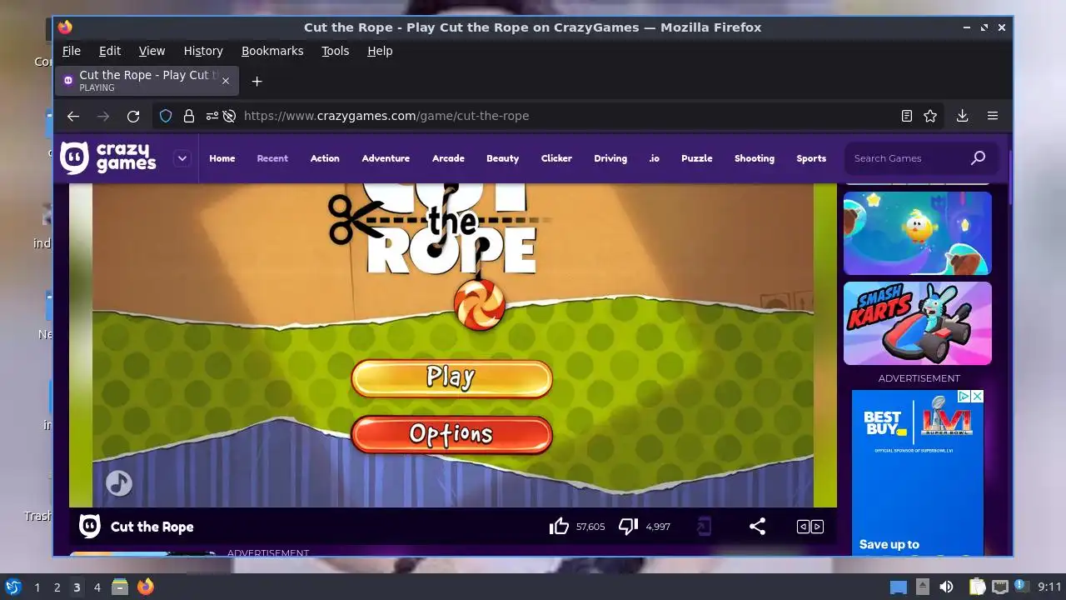Screen dimensions: 1066x600
Task: Switch to workspace 4
Action: 97,587
